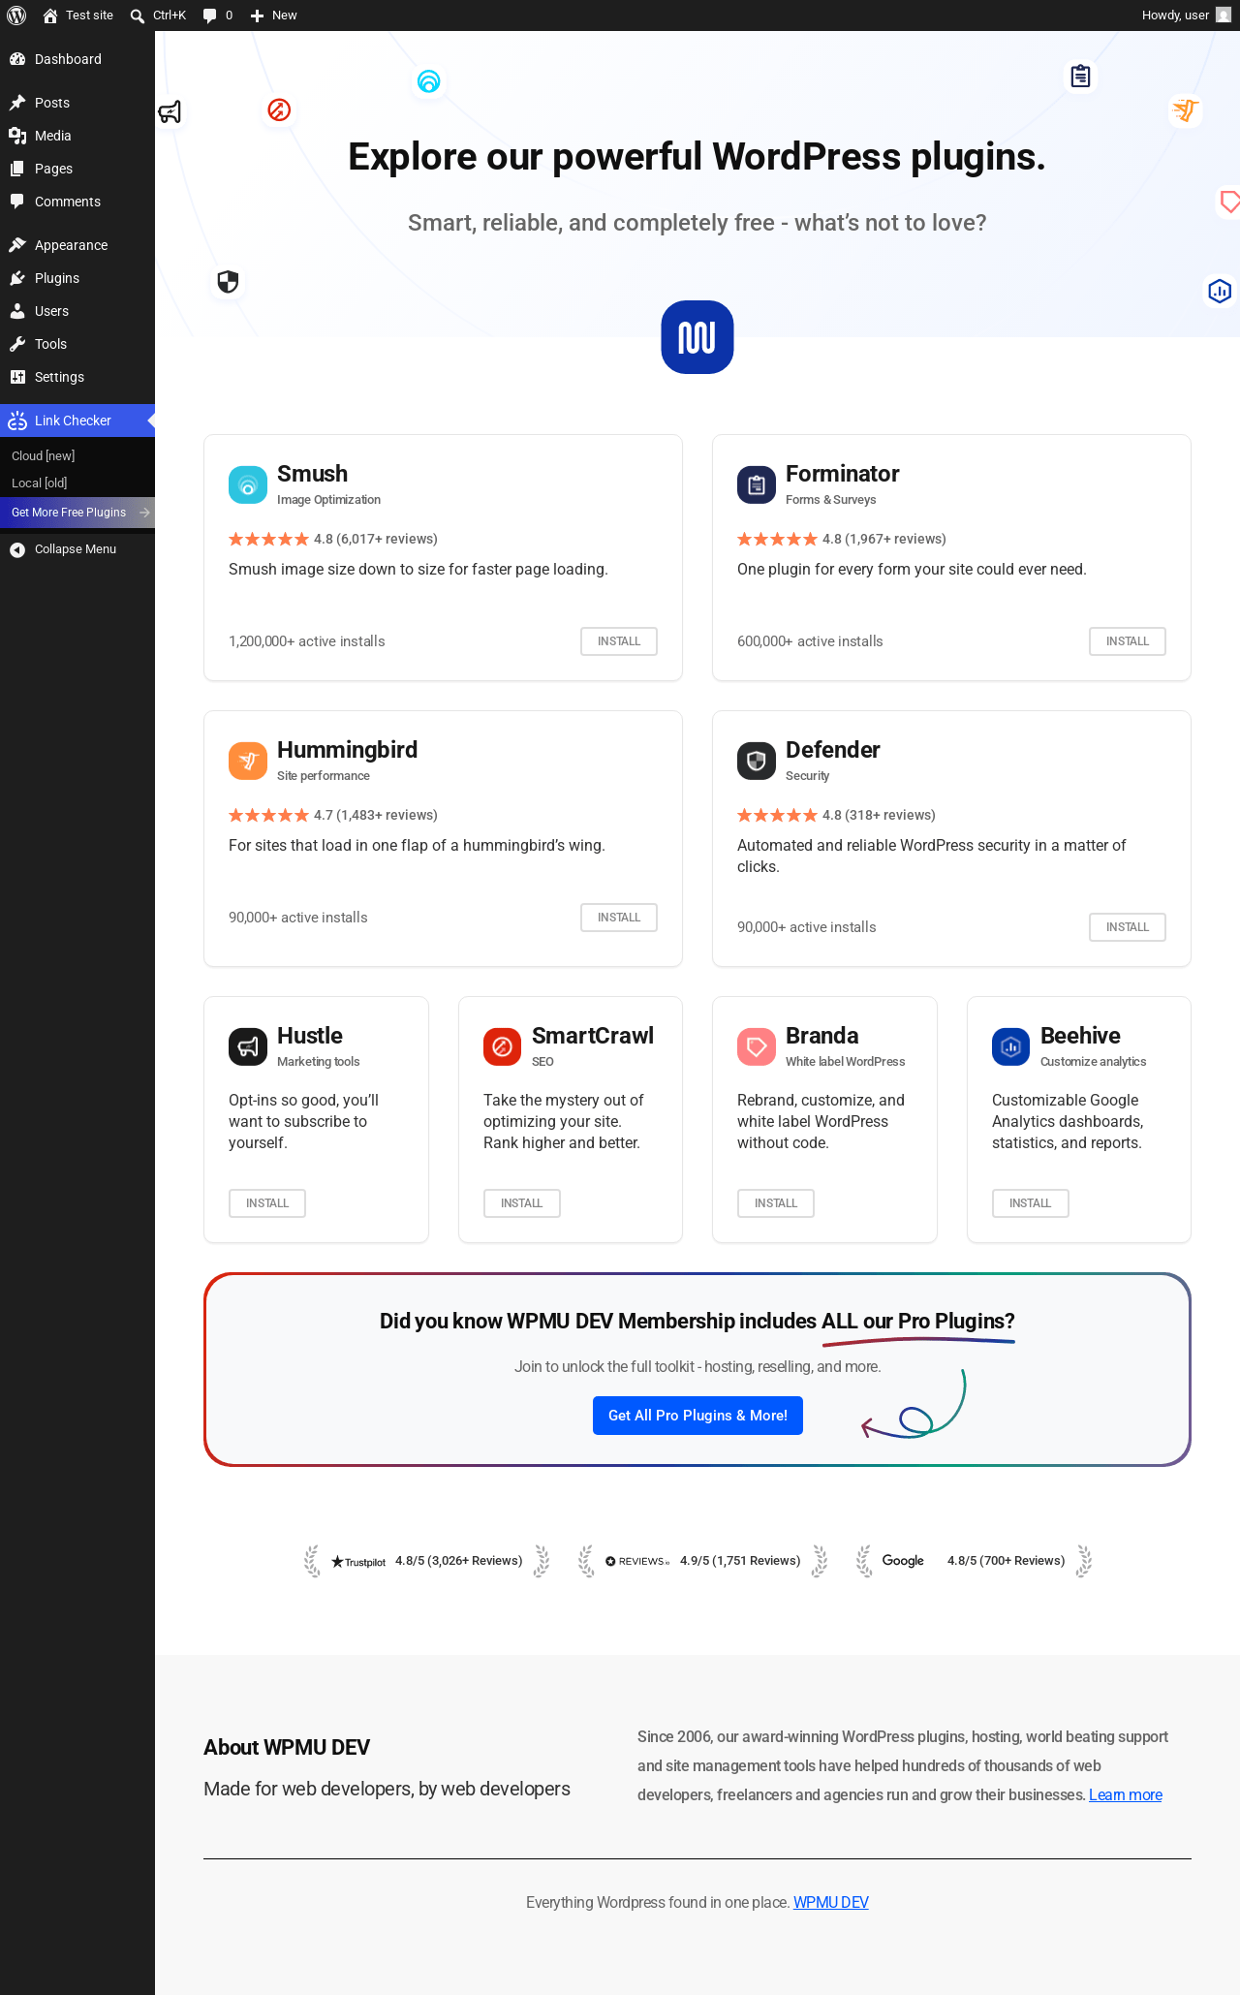Screen dimensions: 1240x1995
Task: Click the Hustle megaphone card icon
Action: point(248,1046)
